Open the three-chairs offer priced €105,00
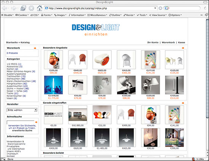 (x=174, y=60)
